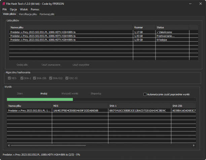Image resolution: width=206 pixels, height=160 pixels.
Task: Cancel hashing with the Anuluj button
Action: 44,94
